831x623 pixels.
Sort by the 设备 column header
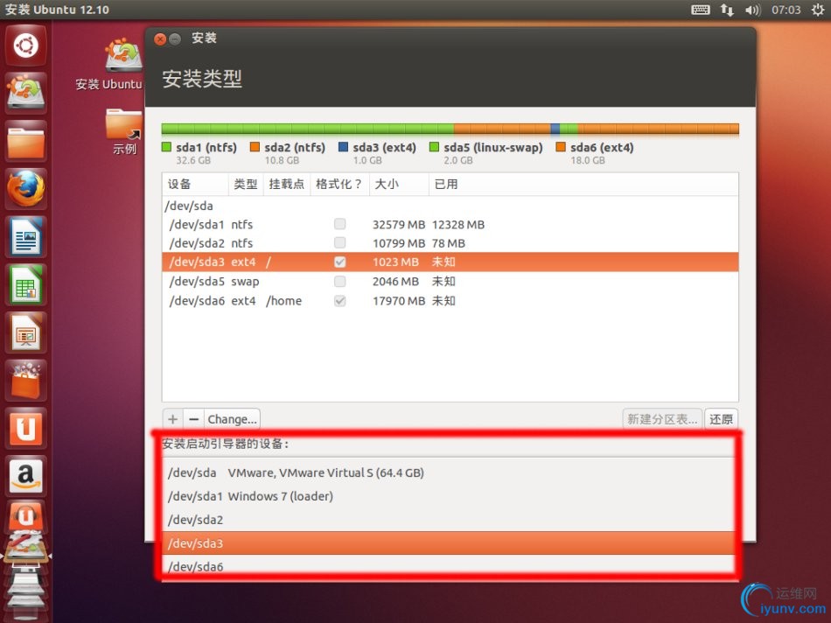coord(196,184)
